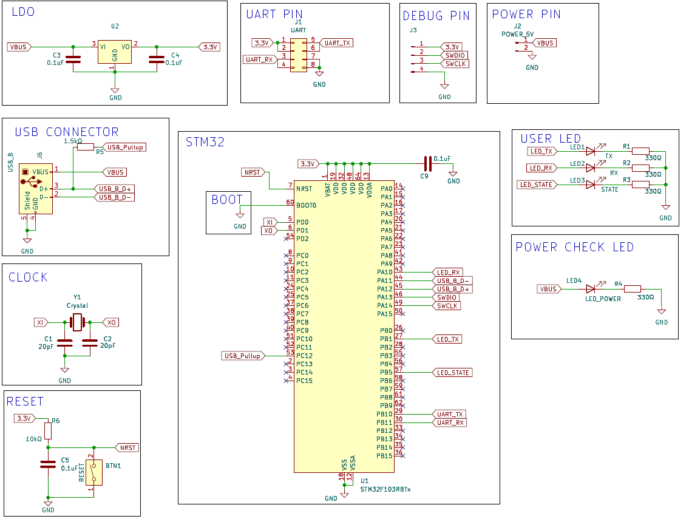
Task: Select the BTN1 reset switch symbol
Action: [93, 472]
